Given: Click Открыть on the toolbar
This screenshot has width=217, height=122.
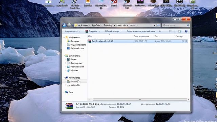Looking at the screenshot, I should tap(91, 31).
